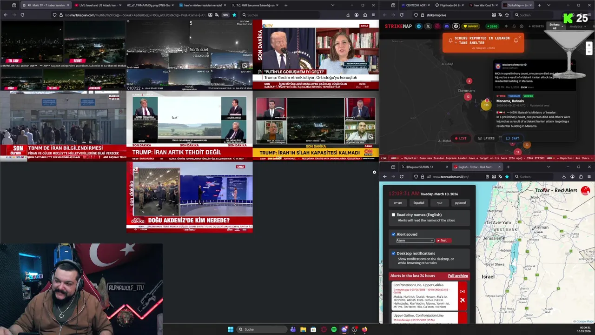
Task: Open the Alarm sound selection dropdown
Action: (415, 241)
